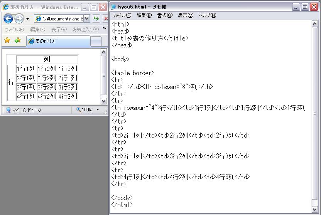Open the zoom level dropdown arrow
This screenshot has height=215, width=321.
click(x=98, y=110)
